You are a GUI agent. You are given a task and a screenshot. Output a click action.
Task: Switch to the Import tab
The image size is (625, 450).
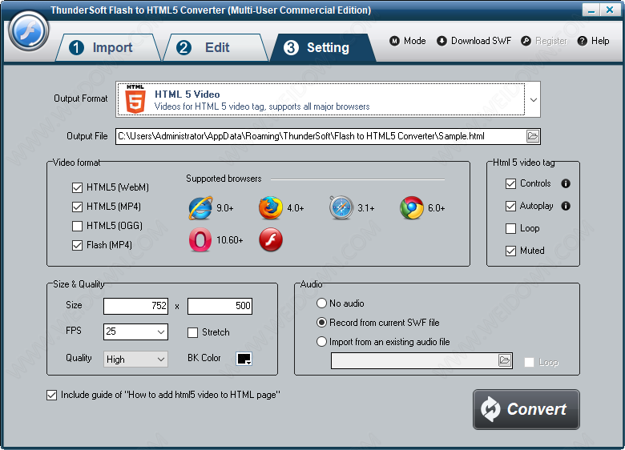click(x=108, y=47)
